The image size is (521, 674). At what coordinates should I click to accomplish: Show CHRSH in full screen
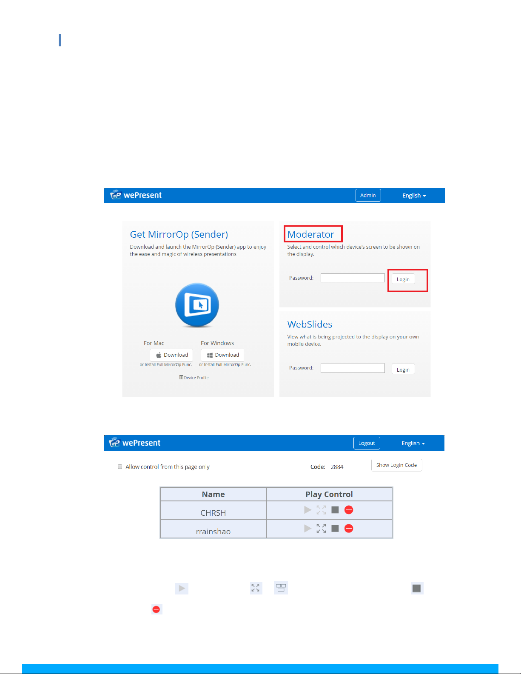tap(321, 510)
